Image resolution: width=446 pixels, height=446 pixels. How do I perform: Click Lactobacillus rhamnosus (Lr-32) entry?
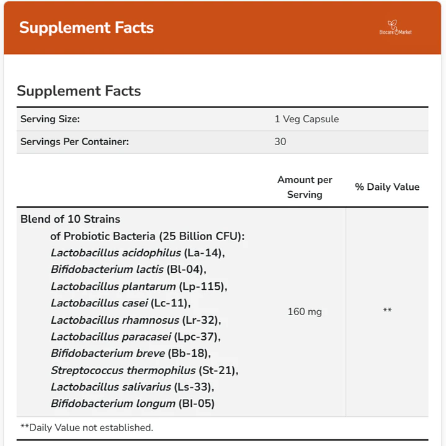click(x=136, y=320)
